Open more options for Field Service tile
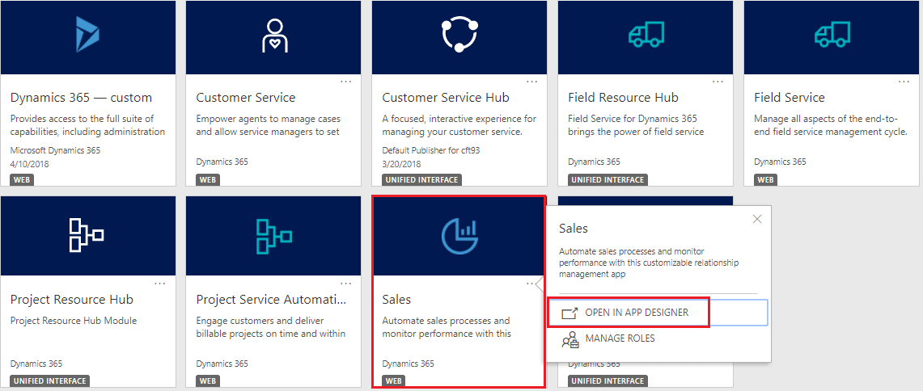Viewport: 923px width, 391px height. click(x=904, y=81)
